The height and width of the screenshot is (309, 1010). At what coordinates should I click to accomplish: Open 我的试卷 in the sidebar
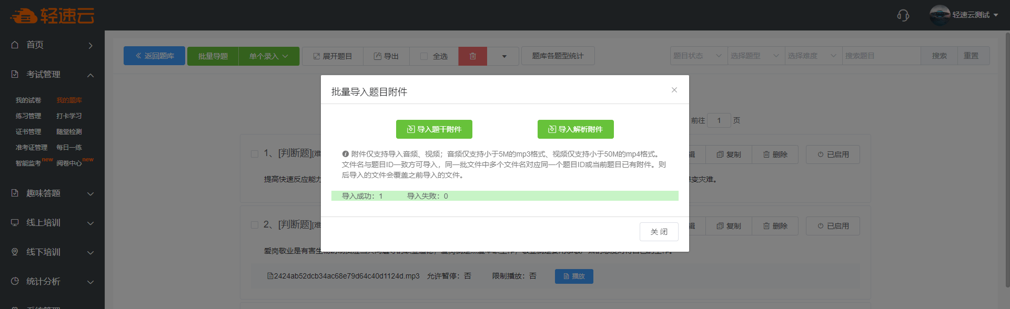click(x=28, y=100)
